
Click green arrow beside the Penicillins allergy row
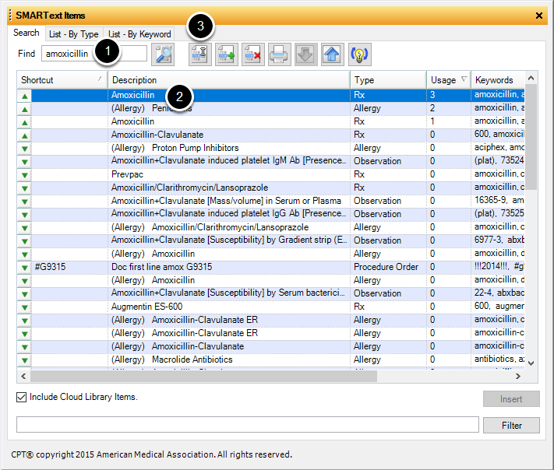click(25, 109)
